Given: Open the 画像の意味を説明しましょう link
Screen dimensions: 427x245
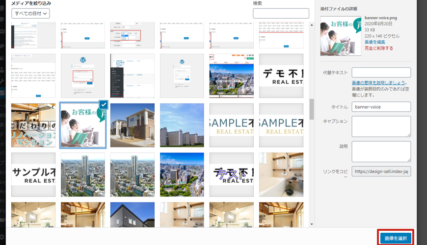Looking at the screenshot, I should pyautogui.click(x=378, y=83).
